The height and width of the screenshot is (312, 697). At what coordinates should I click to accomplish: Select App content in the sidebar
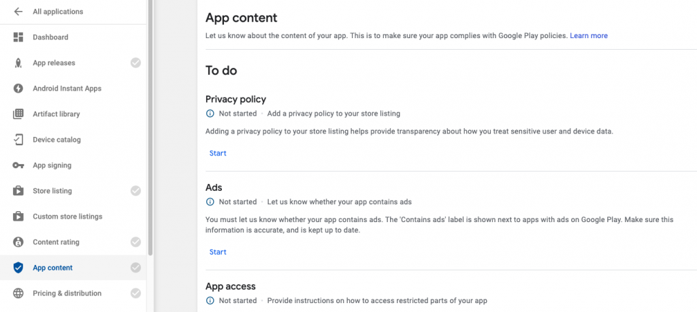click(53, 268)
